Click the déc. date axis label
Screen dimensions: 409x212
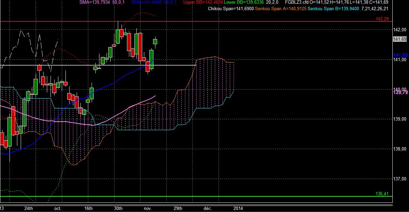point(207,208)
